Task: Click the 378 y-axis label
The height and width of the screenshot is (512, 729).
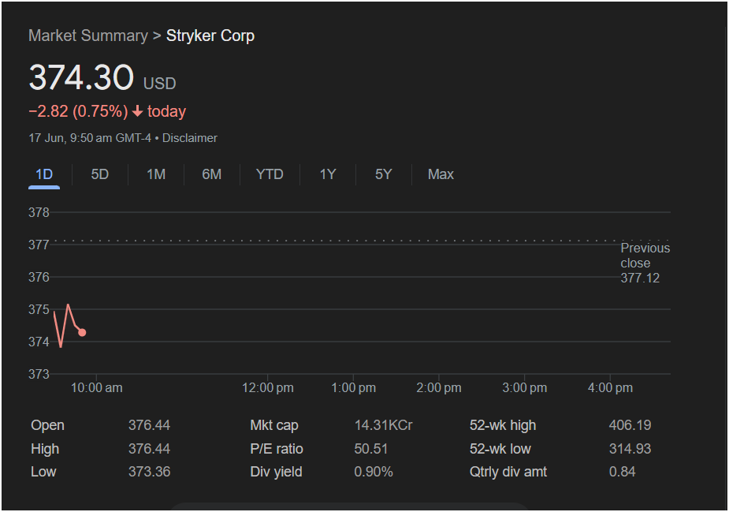Action: point(39,213)
